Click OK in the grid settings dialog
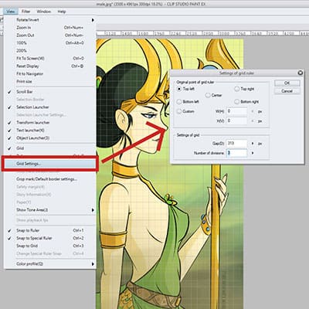309x309 pixels. pos(287,83)
